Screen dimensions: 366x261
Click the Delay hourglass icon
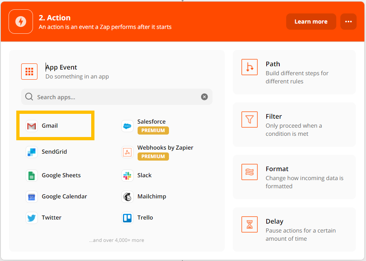(250, 224)
